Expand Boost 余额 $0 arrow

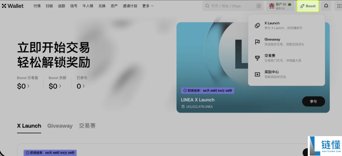click(x=60, y=86)
